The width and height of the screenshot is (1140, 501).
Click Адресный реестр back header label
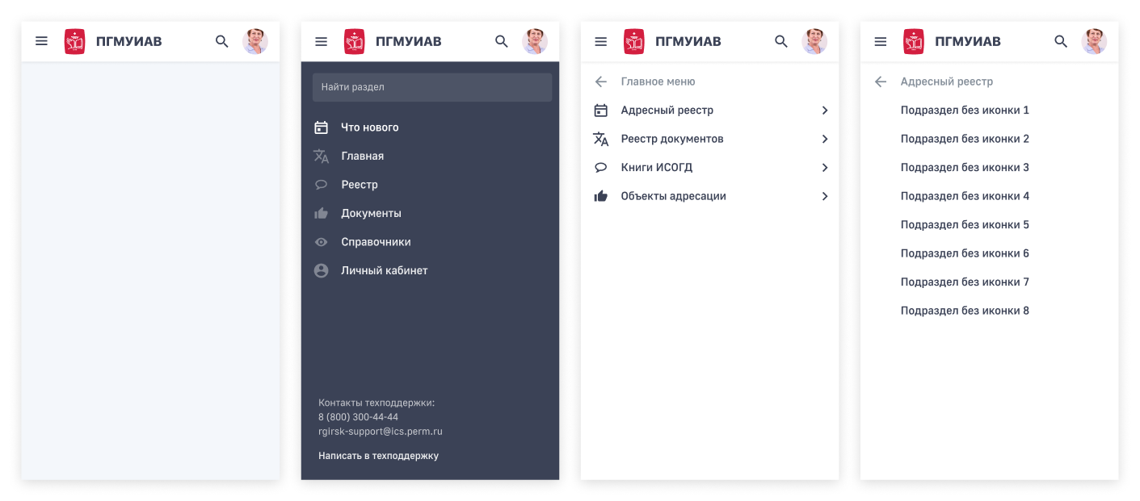tap(947, 81)
